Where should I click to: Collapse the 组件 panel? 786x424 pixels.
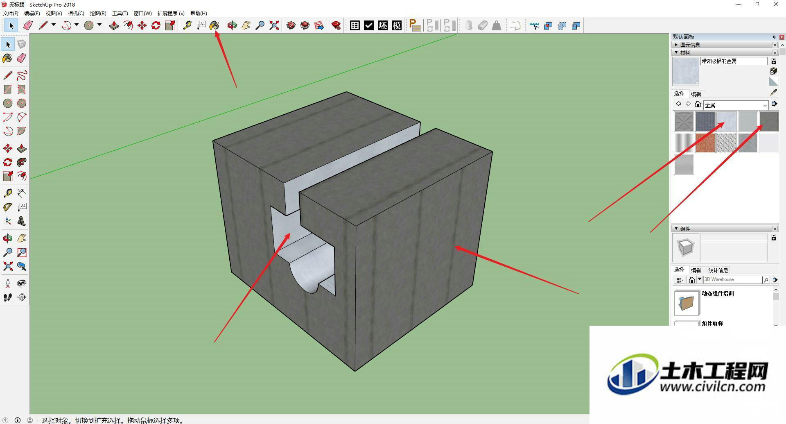(676, 229)
